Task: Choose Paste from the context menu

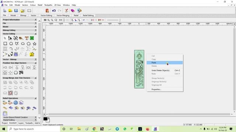Action: click(165, 63)
